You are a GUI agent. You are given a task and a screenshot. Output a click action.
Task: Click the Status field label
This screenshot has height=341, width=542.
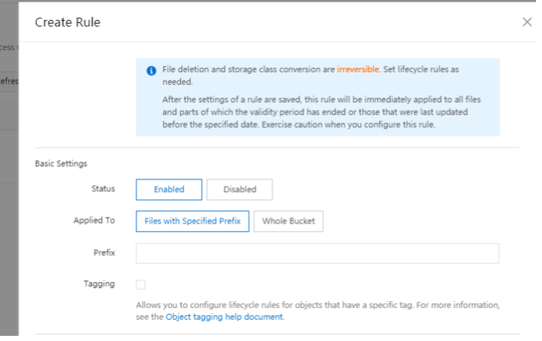click(x=103, y=189)
